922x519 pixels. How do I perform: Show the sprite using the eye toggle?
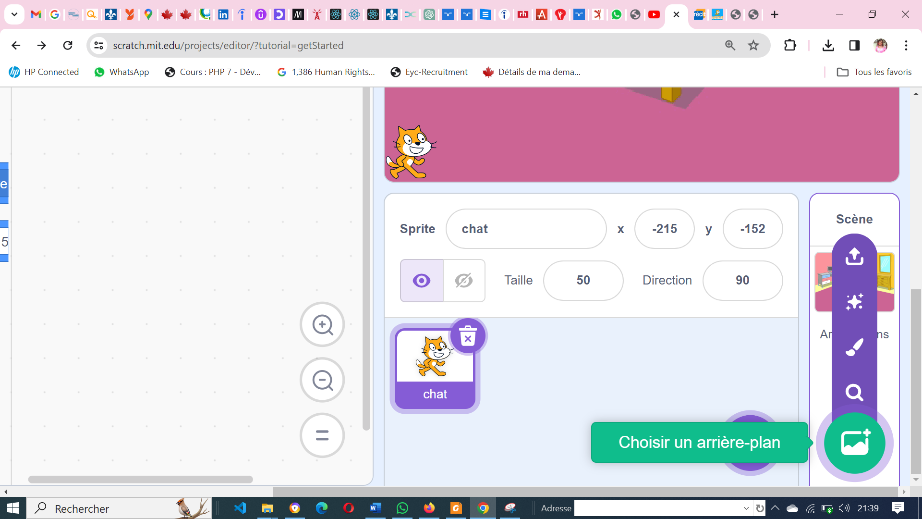[422, 281]
